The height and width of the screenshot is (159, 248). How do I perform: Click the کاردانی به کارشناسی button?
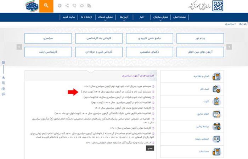pyautogui.click(x=99, y=38)
